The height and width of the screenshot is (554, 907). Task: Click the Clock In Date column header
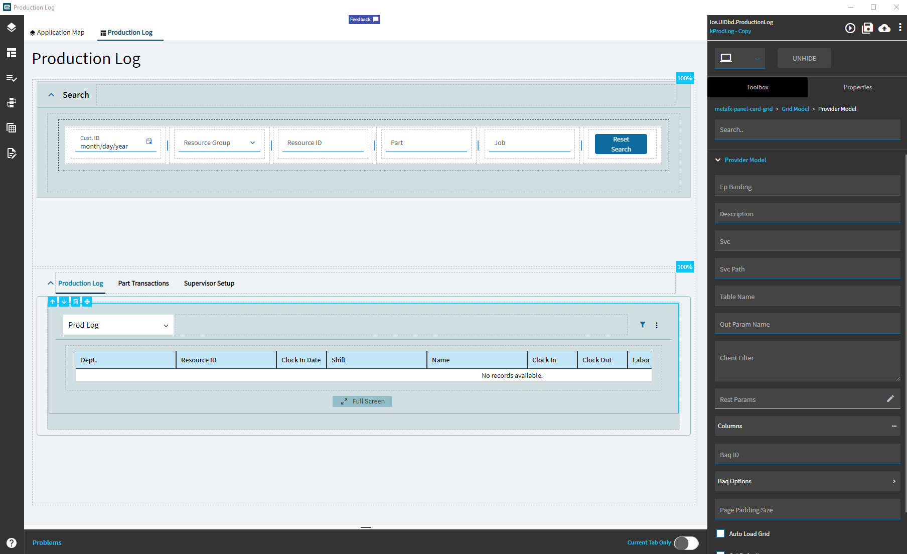301,360
